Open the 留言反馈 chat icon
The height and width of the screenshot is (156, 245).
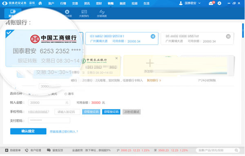(49, 150)
